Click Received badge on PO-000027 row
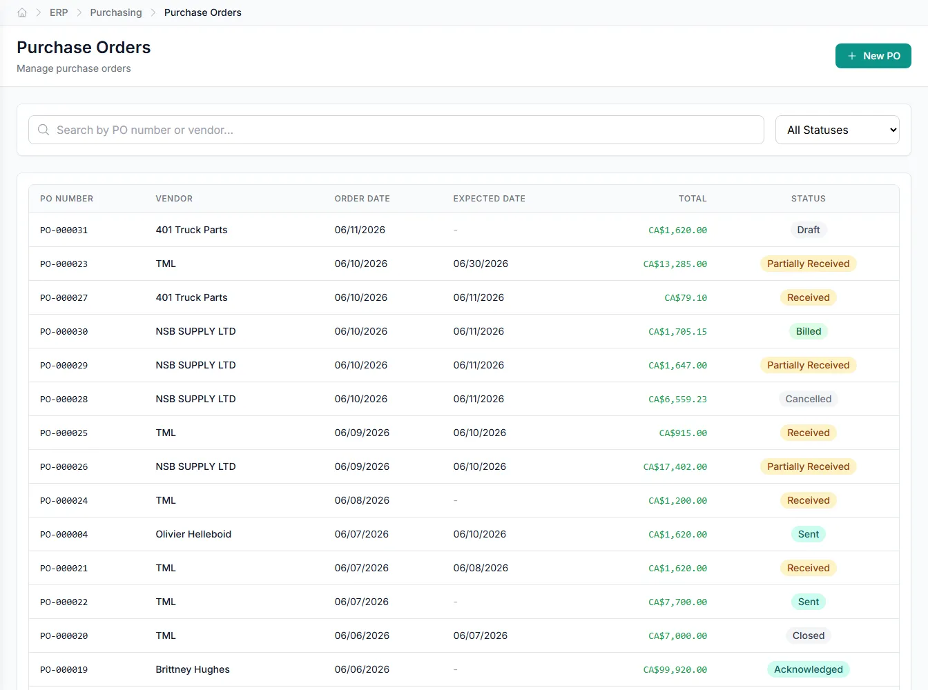The width and height of the screenshot is (928, 690). [809, 297]
